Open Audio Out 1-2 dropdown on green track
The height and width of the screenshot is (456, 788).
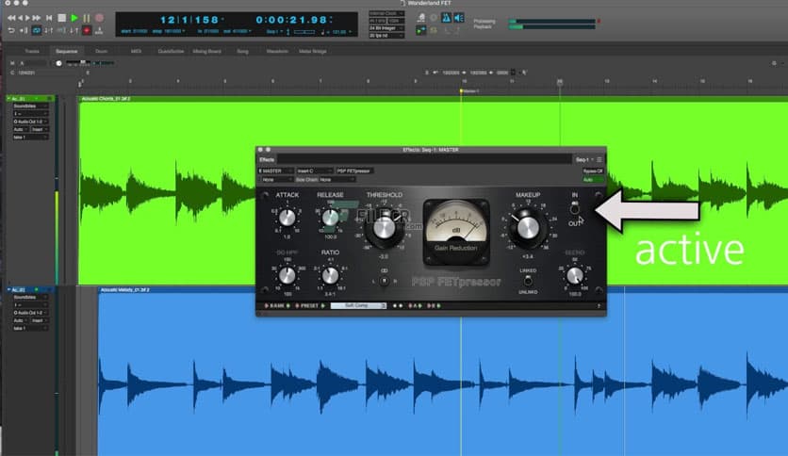(30, 122)
